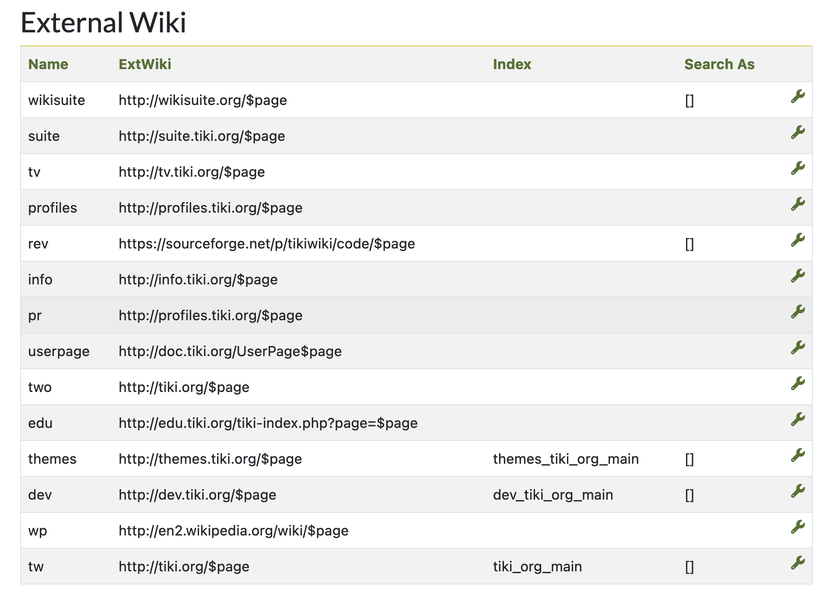Image resolution: width=833 pixels, height=595 pixels.
Task: Click the en2.wikipedia.org wiki URL
Action: tap(234, 531)
